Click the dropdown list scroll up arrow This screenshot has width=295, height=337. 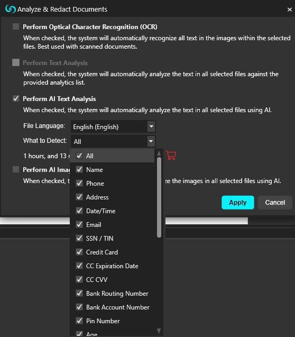159,153
